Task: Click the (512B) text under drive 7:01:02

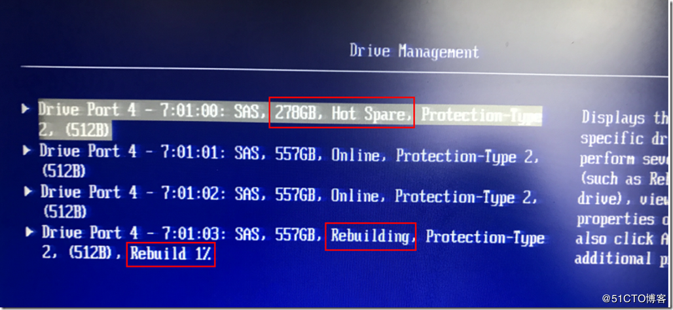Action: (x=65, y=211)
